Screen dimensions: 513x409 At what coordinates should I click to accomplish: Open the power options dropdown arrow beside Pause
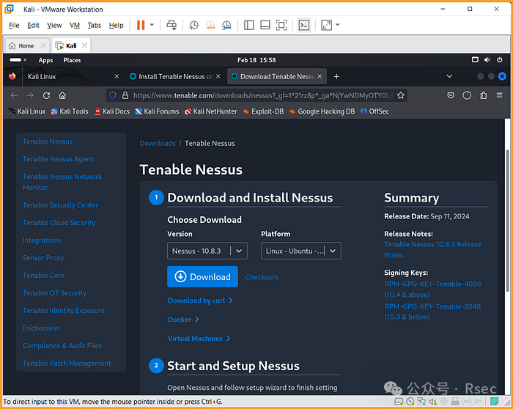tap(152, 25)
